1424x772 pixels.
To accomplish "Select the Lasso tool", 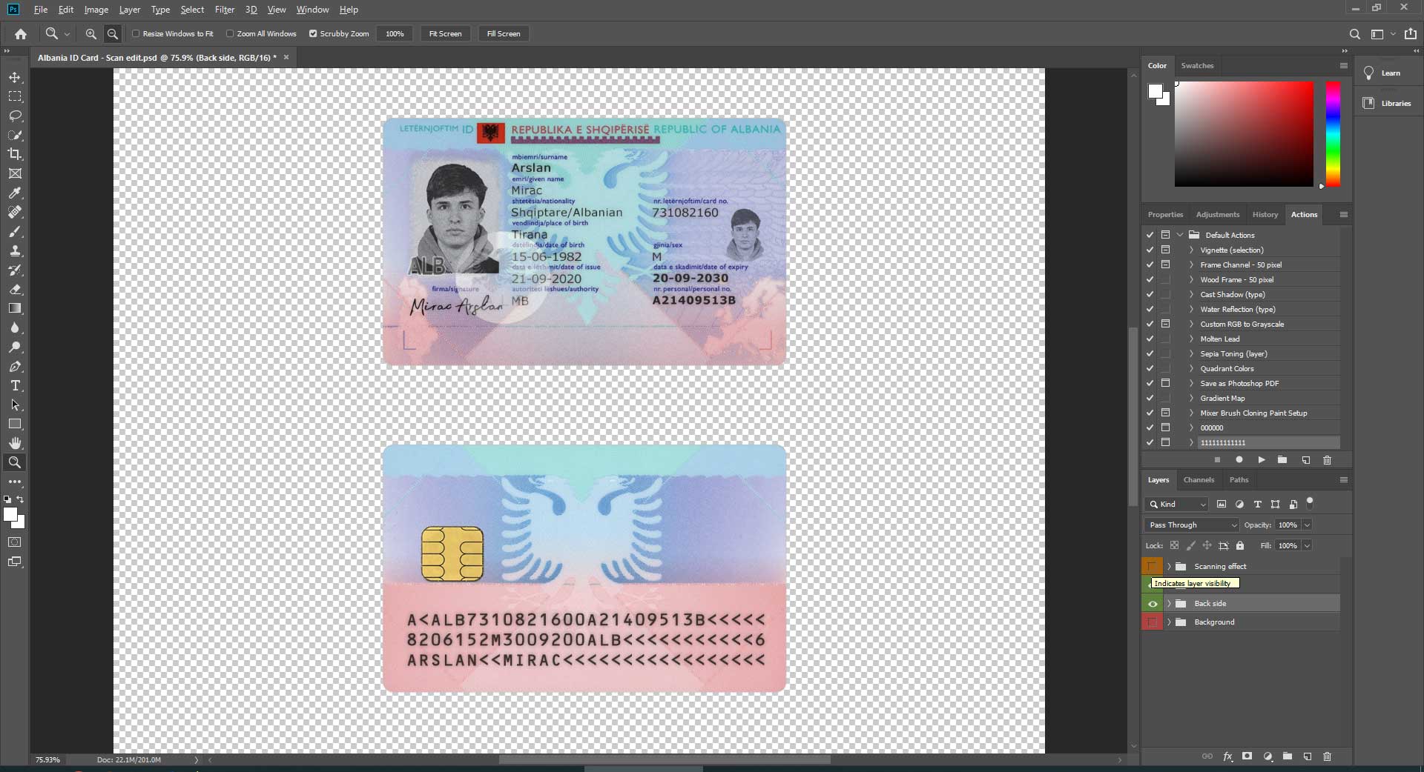I will [x=15, y=116].
